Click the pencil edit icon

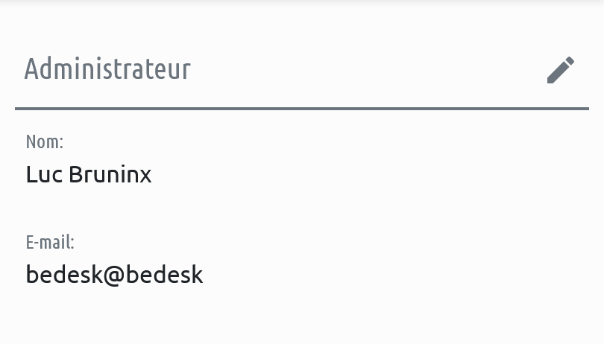coord(561,70)
